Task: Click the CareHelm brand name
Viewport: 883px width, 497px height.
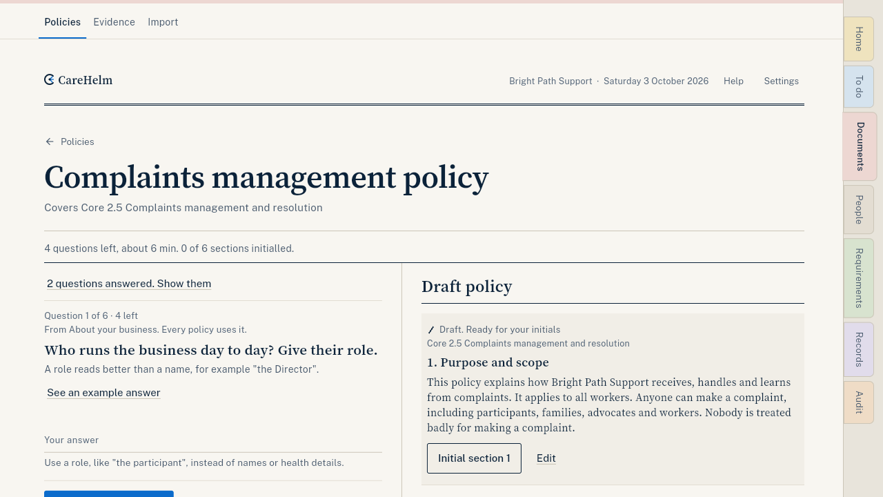Action: point(86,80)
